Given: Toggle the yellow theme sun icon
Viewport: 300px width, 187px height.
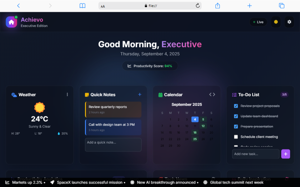Looking at the screenshot, I should 276,22.
